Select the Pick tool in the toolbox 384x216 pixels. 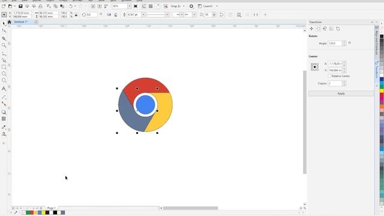tap(4, 23)
